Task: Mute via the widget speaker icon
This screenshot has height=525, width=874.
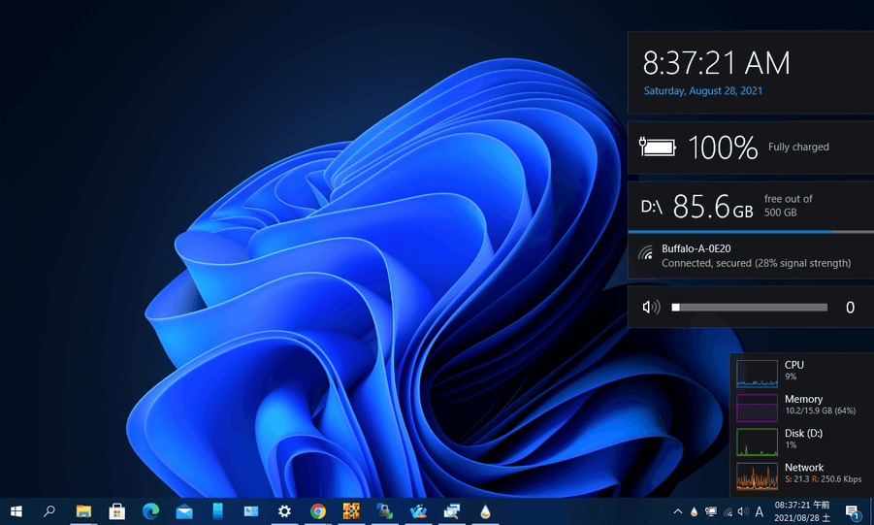Action: click(651, 307)
